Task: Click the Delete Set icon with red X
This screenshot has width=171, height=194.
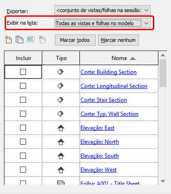Action: (x=42, y=40)
